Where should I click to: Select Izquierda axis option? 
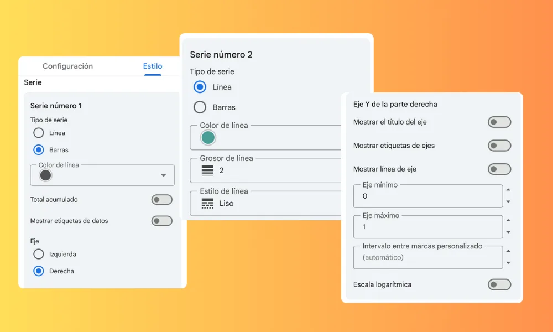click(39, 254)
